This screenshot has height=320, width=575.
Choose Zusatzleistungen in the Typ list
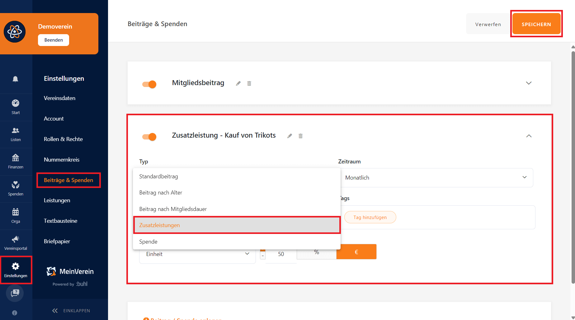[237, 225]
